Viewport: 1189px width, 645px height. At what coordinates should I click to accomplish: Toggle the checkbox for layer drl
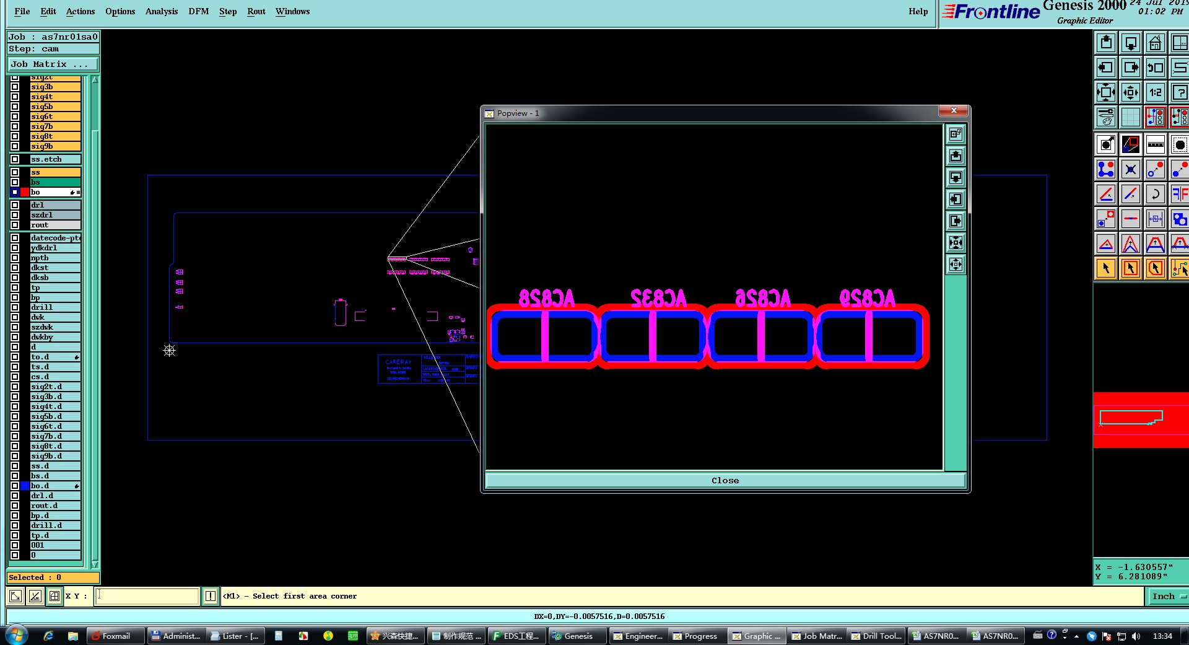point(15,205)
